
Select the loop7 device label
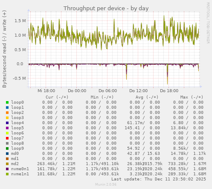pyautogui.click(x=17, y=138)
